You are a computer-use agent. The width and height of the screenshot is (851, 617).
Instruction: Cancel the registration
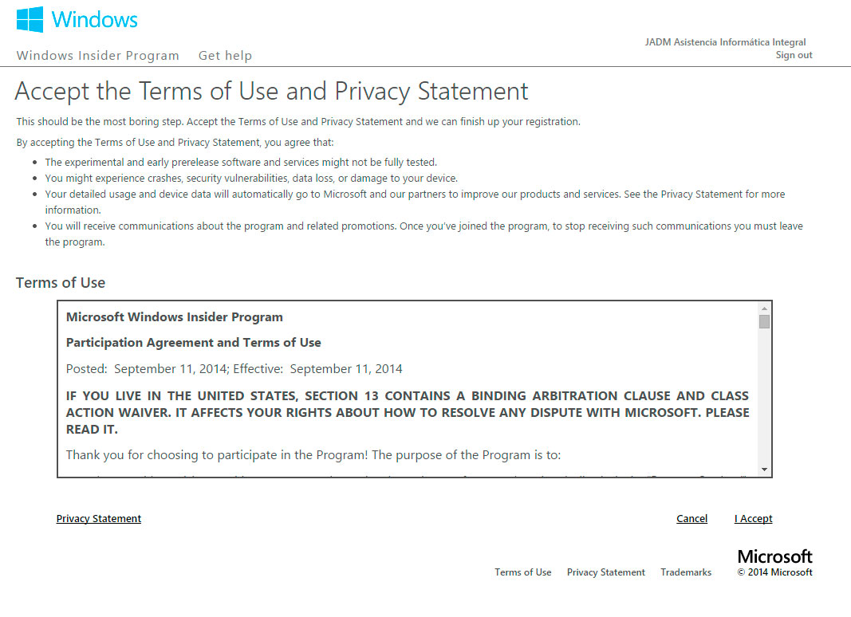click(691, 519)
